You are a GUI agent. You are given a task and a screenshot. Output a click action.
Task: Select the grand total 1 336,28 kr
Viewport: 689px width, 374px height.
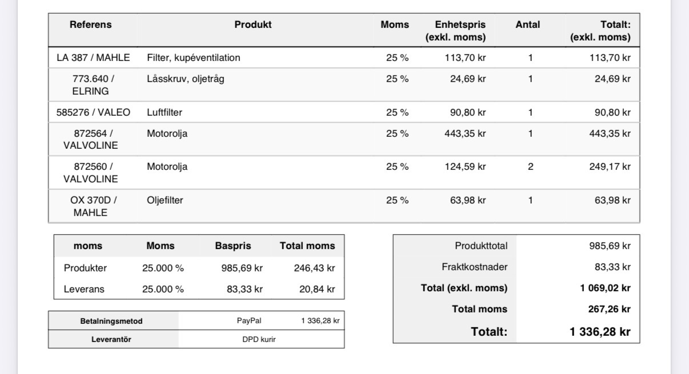point(600,332)
